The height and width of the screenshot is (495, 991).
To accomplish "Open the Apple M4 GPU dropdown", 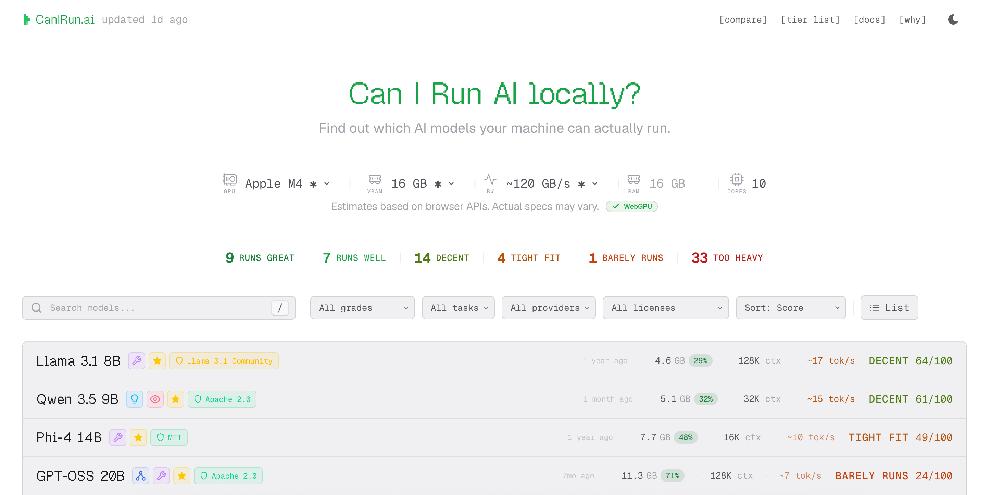I will (x=287, y=184).
